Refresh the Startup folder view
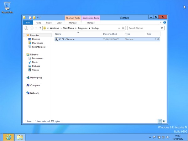 tap(123, 28)
